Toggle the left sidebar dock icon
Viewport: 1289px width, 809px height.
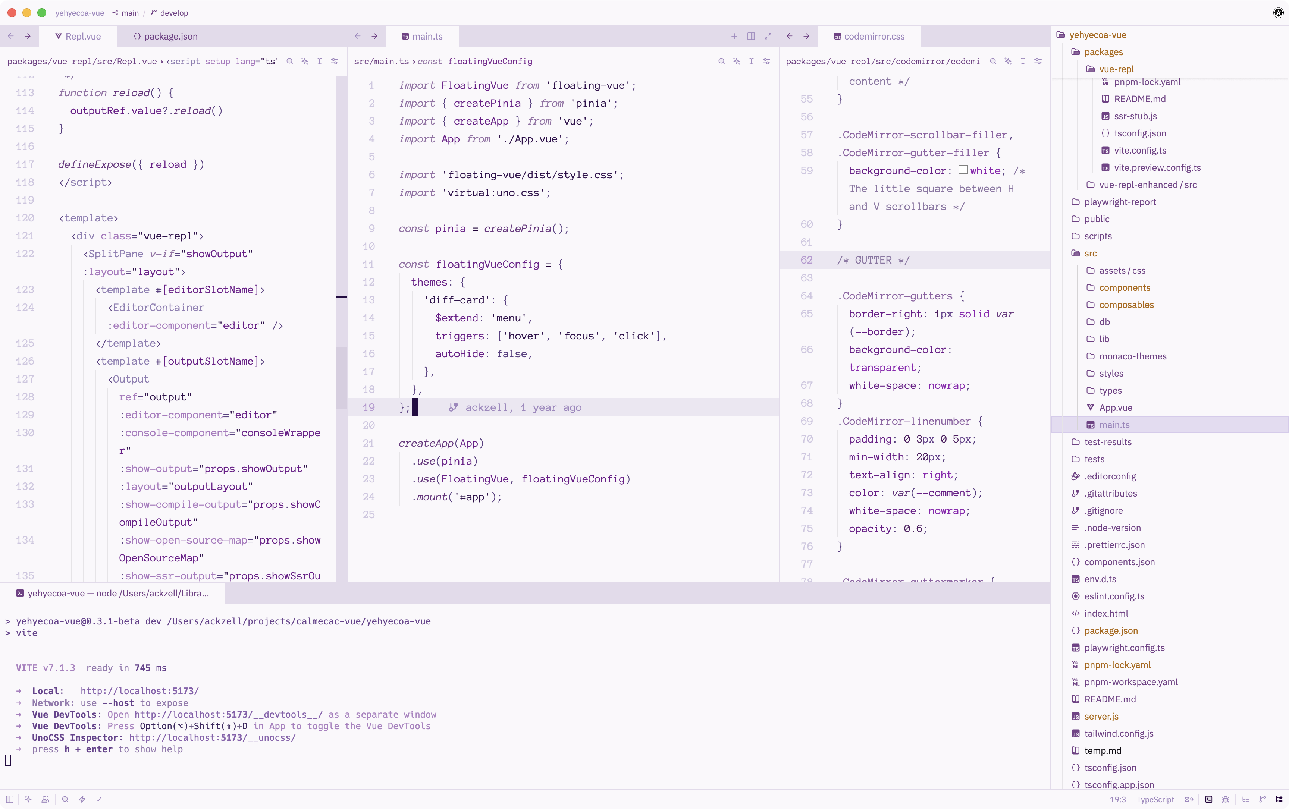(10, 799)
